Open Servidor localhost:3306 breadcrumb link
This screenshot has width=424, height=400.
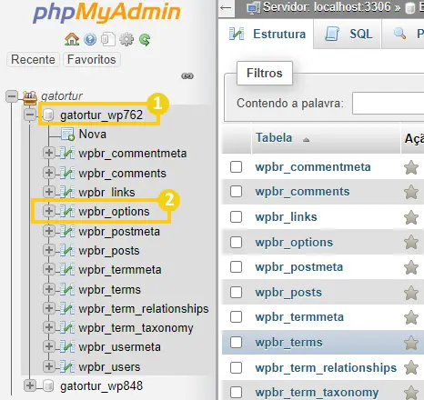coord(327,7)
